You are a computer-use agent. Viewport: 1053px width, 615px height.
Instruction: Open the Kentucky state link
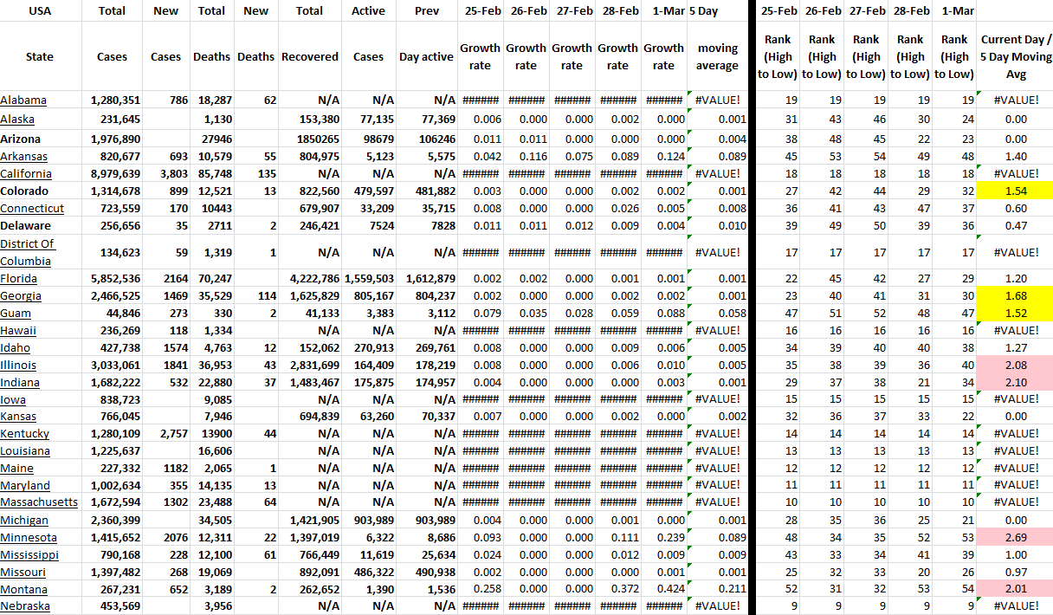coord(25,434)
